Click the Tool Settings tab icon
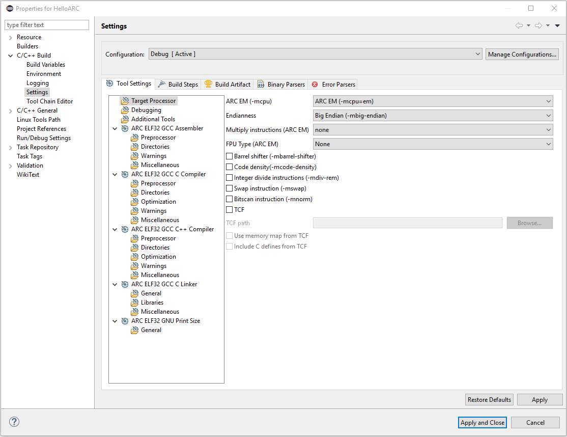Image resolution: width=567 pixels, height=437 pixels. [x=109, y=84]
